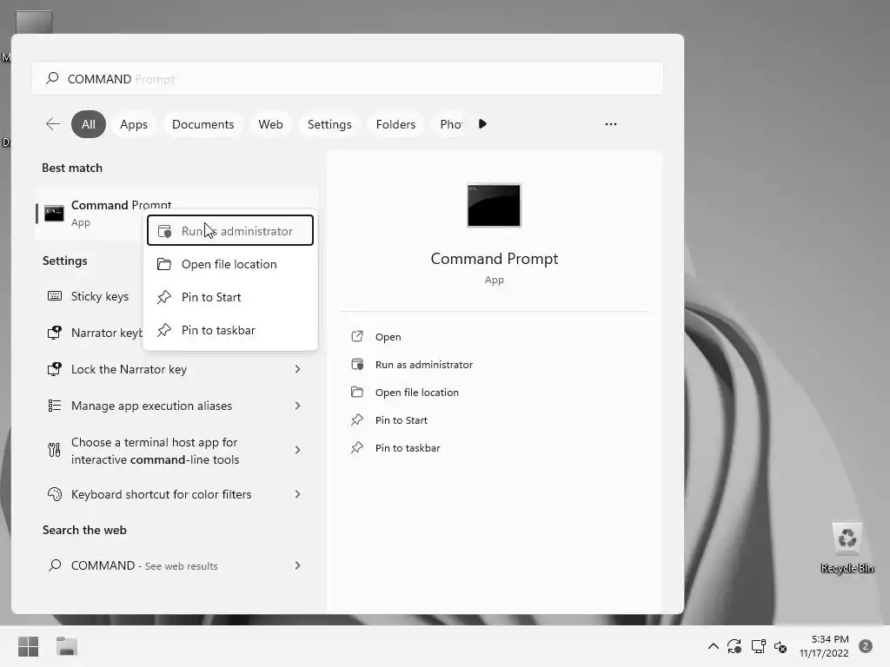Viewport: 890px width, 667px height.
Task: Switch to the Folders filter tab
Action: coord(395,124)
